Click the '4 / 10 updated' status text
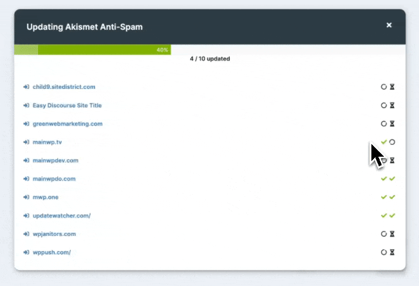This screenshot has height=286, width=419. pos(209,58)
